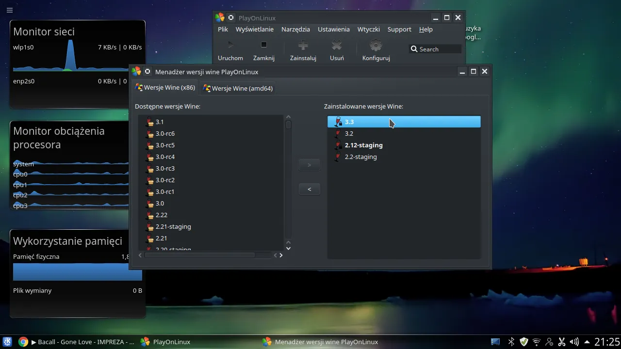Select the Wersje Wine (x86) tab
Viewport: 621px width, 349px height.
click(x=165, y=88)
